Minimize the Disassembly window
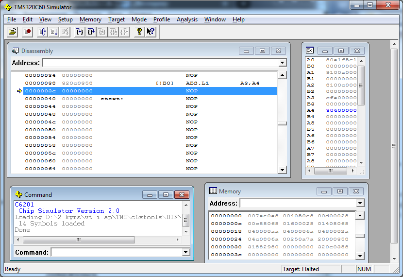This screenshot has height=277, width=403. coord(246,51)
